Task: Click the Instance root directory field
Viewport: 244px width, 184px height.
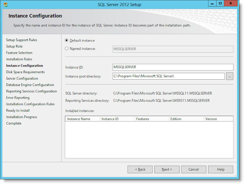Action: tap(169, 76)
